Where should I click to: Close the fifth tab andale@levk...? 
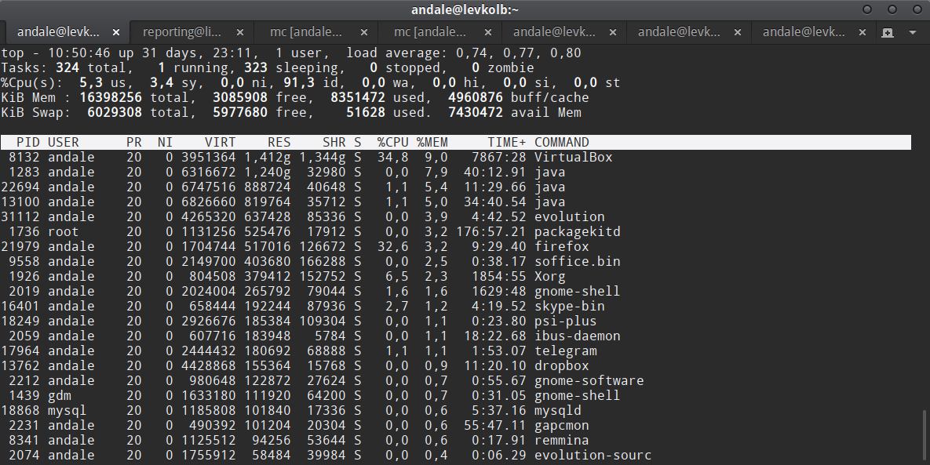coord(613,32)
